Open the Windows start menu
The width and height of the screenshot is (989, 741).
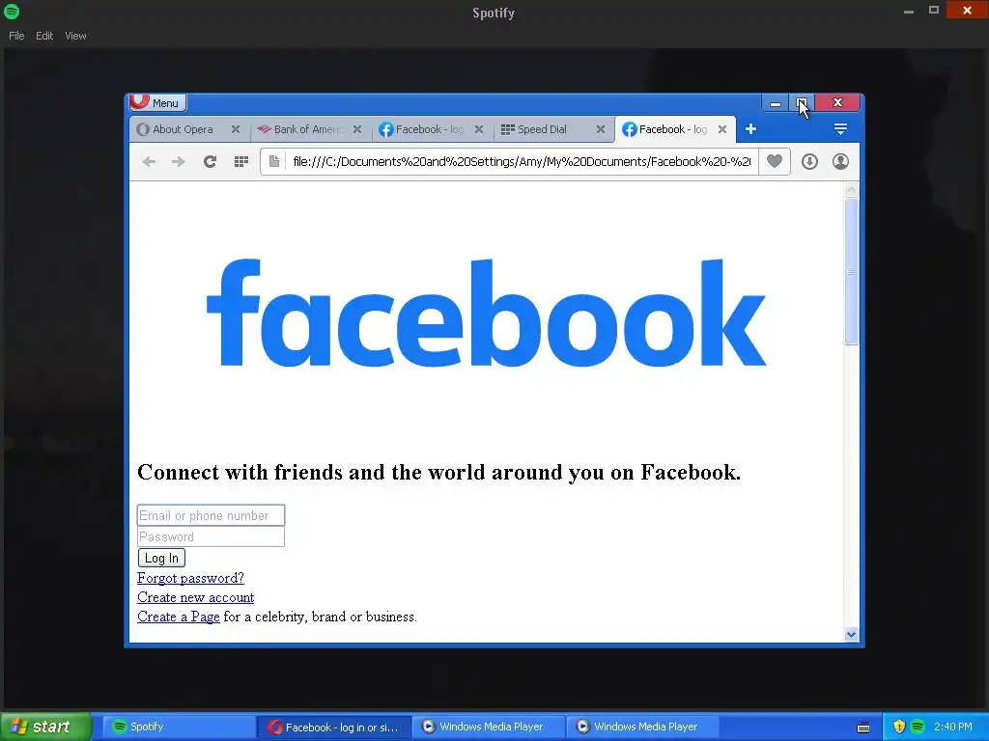45,727
